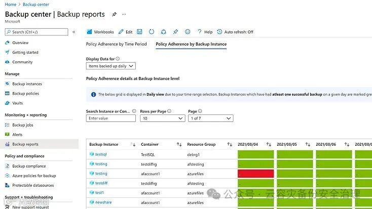Open the test1 backup instance link
The image size is (372, 209).
click(x=99, y=193)
